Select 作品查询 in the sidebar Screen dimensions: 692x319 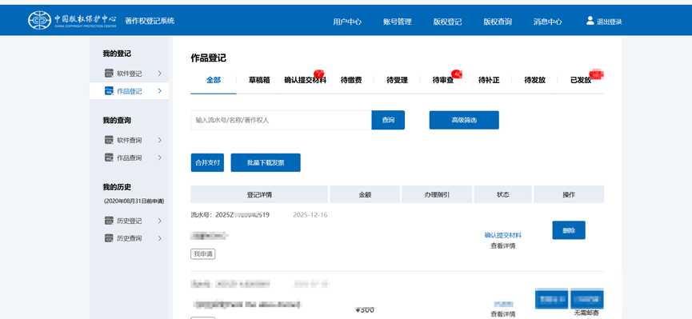pos(130,158)
